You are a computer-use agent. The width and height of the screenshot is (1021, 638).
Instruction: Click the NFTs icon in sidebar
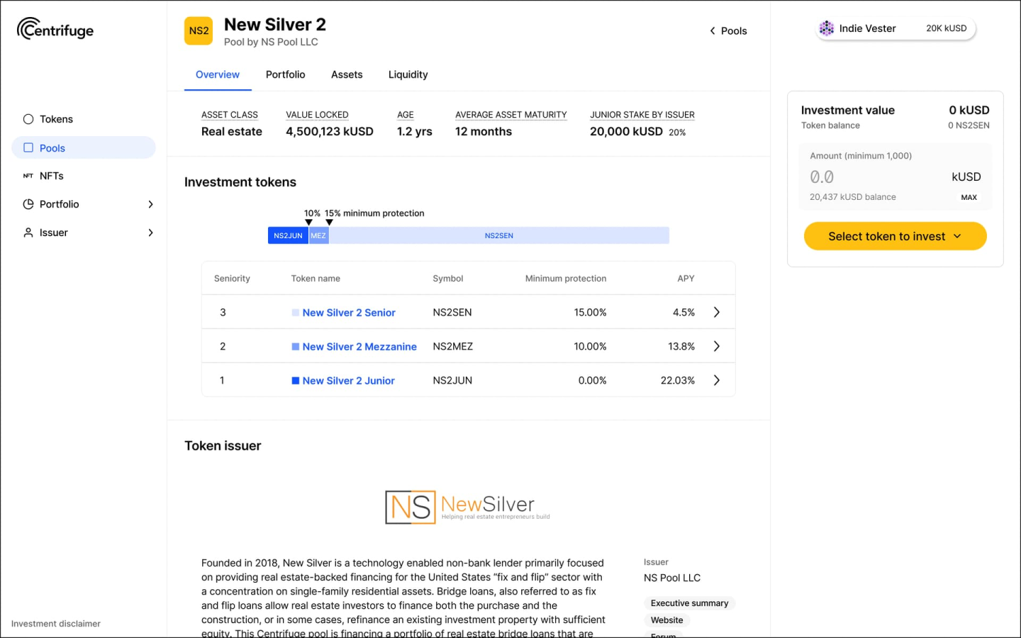pos(28,176)
